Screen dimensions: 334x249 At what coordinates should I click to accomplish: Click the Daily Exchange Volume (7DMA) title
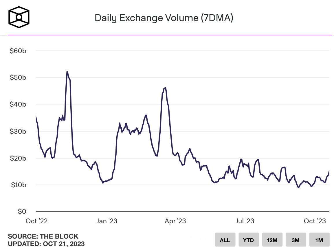click(x=164, y=18)
